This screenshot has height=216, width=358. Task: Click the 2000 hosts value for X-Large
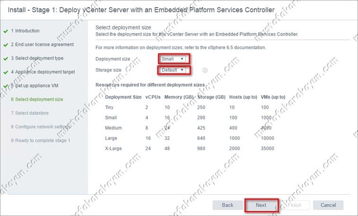[x=234, y=148]
